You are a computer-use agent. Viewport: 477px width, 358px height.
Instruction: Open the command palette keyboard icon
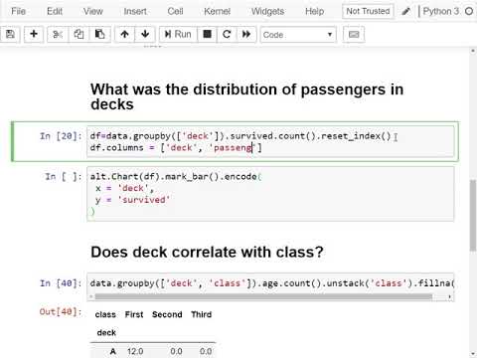tap(354, 34)
